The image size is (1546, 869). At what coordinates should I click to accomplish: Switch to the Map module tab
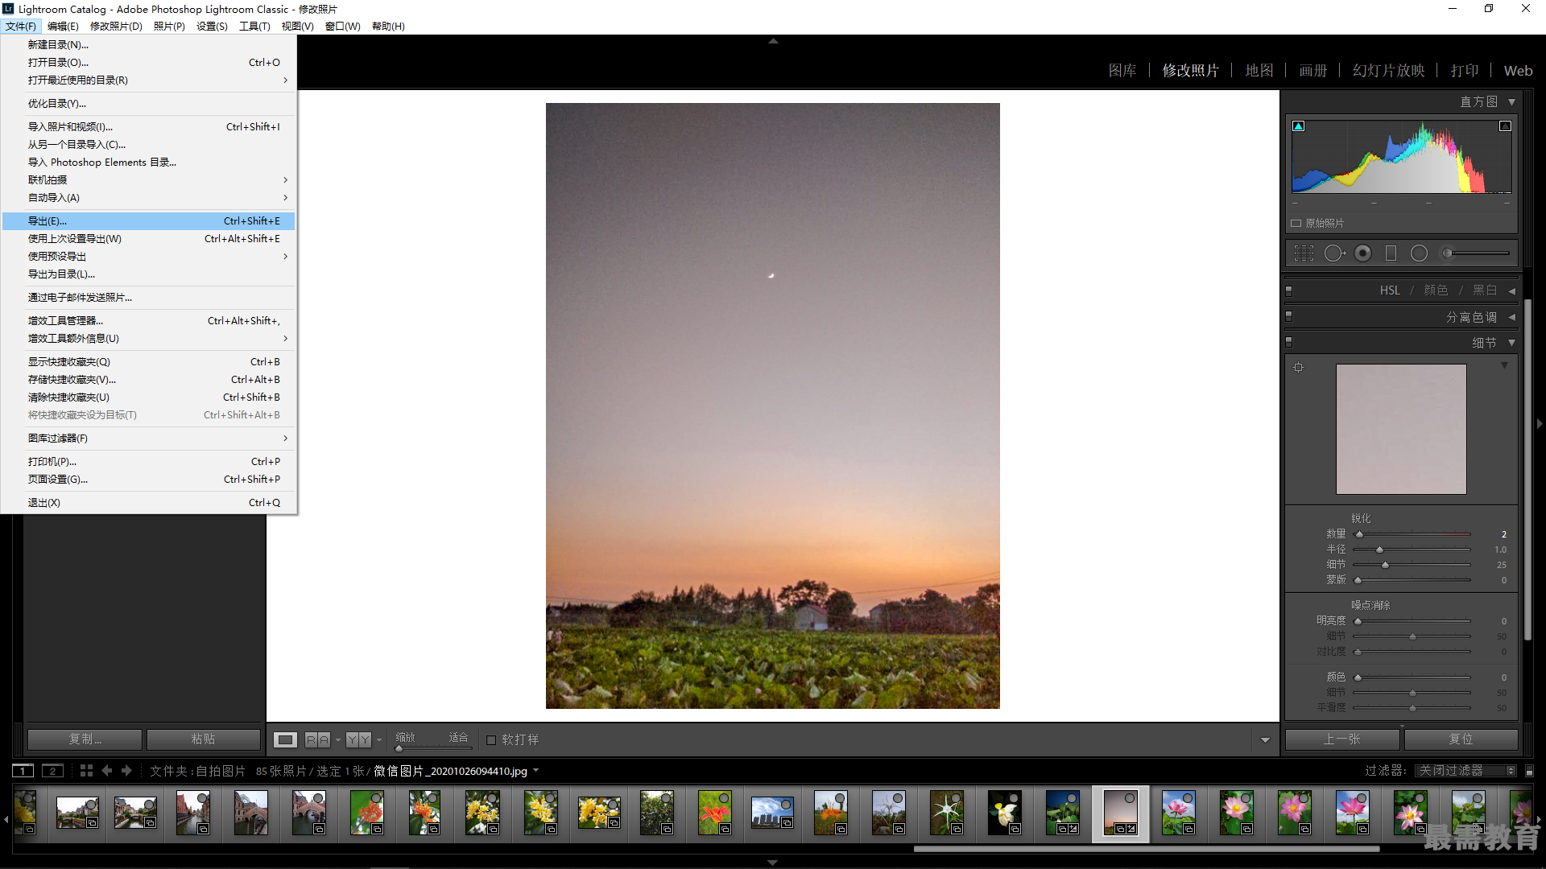(1259, 71)
